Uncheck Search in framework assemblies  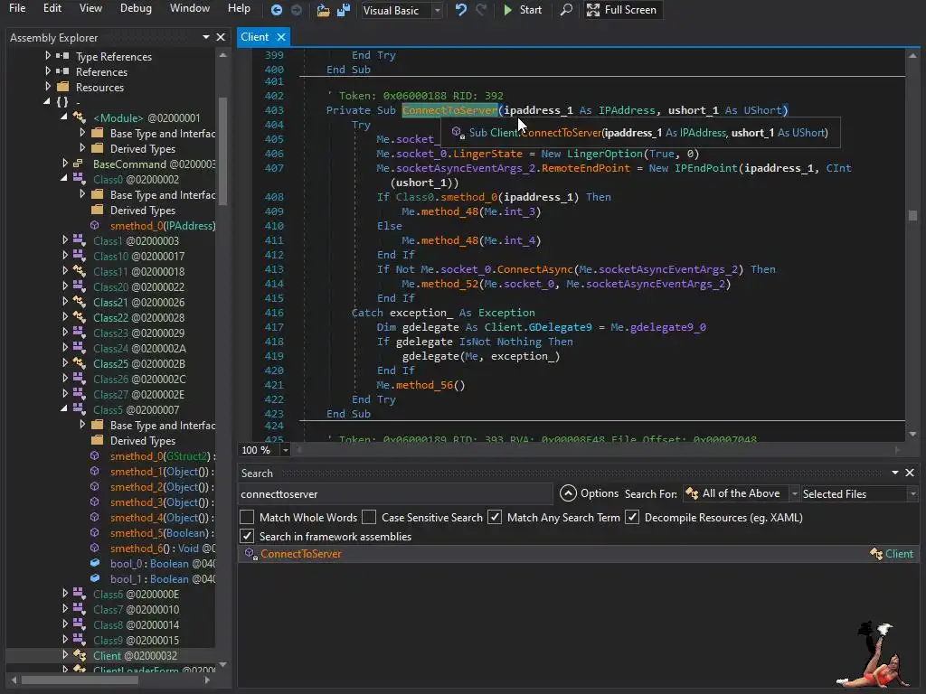coord(247,537)
